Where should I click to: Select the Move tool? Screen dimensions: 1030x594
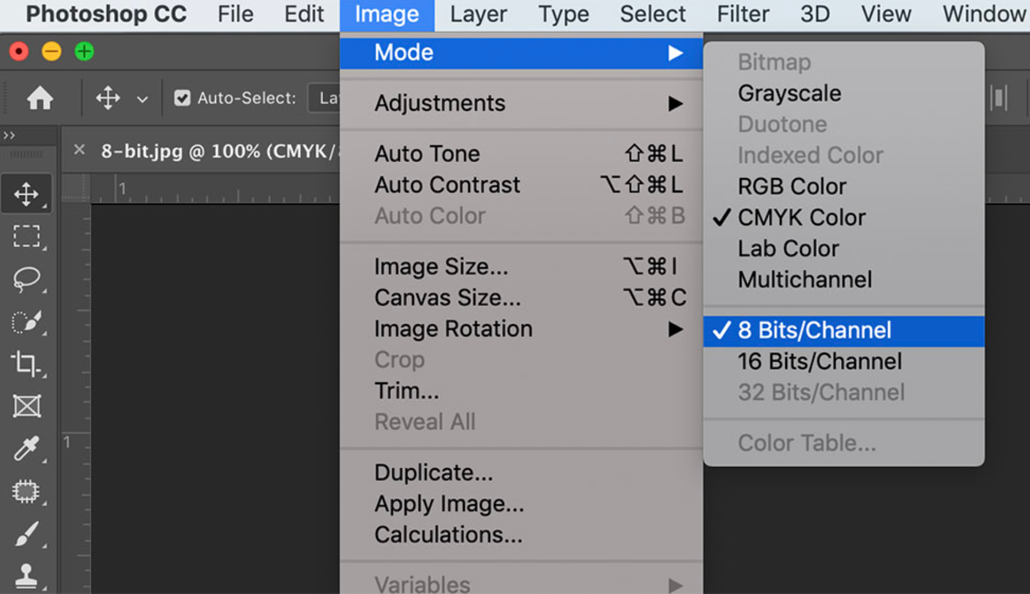(x=27, y=193)
